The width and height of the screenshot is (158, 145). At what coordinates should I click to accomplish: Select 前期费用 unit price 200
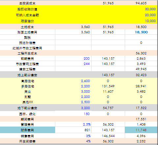pyautogui.click(x=87, y=58)
